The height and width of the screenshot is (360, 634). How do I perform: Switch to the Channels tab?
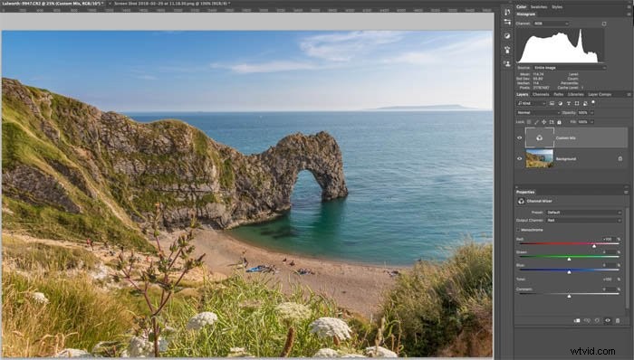pyautogui.click(x=541, y=94)
